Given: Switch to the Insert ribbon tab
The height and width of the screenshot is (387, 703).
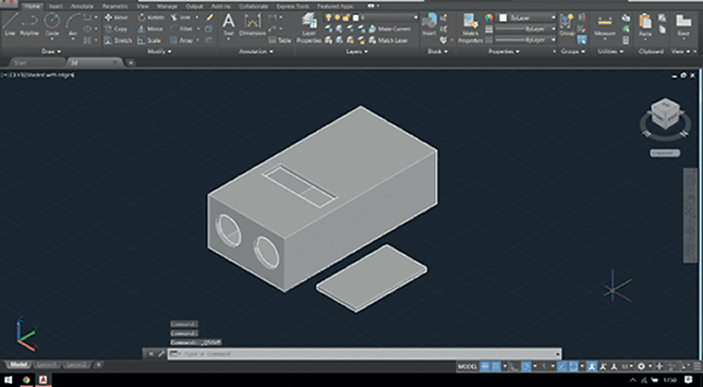Looking at the screenshot, I should (56, 6).
